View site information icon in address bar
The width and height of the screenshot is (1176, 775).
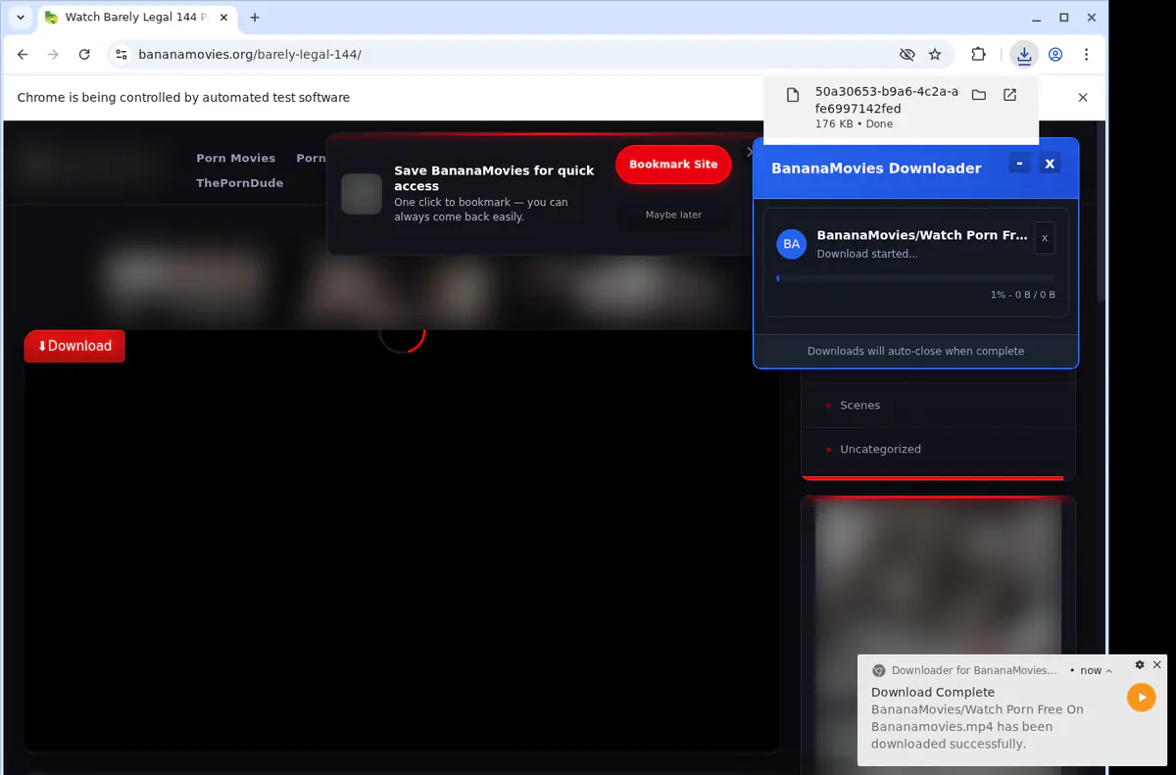point(121,55)
